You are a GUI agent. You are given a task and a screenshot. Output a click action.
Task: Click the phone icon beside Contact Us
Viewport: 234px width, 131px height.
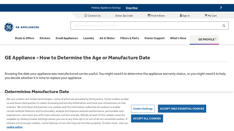(85, 15)
